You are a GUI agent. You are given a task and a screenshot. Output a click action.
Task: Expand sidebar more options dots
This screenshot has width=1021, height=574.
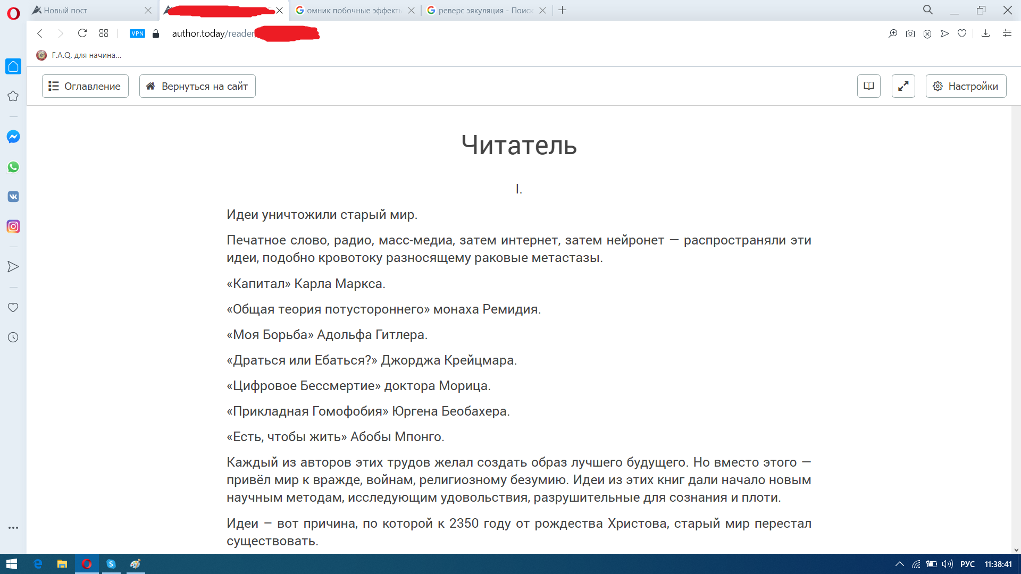click(13, 528)
